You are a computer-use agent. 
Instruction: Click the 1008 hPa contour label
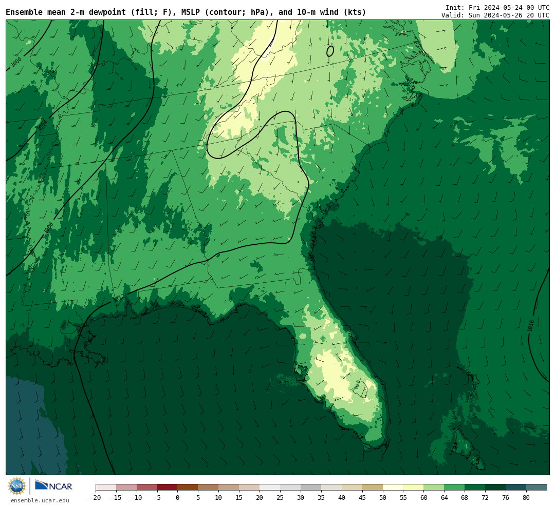click(48, 228)
